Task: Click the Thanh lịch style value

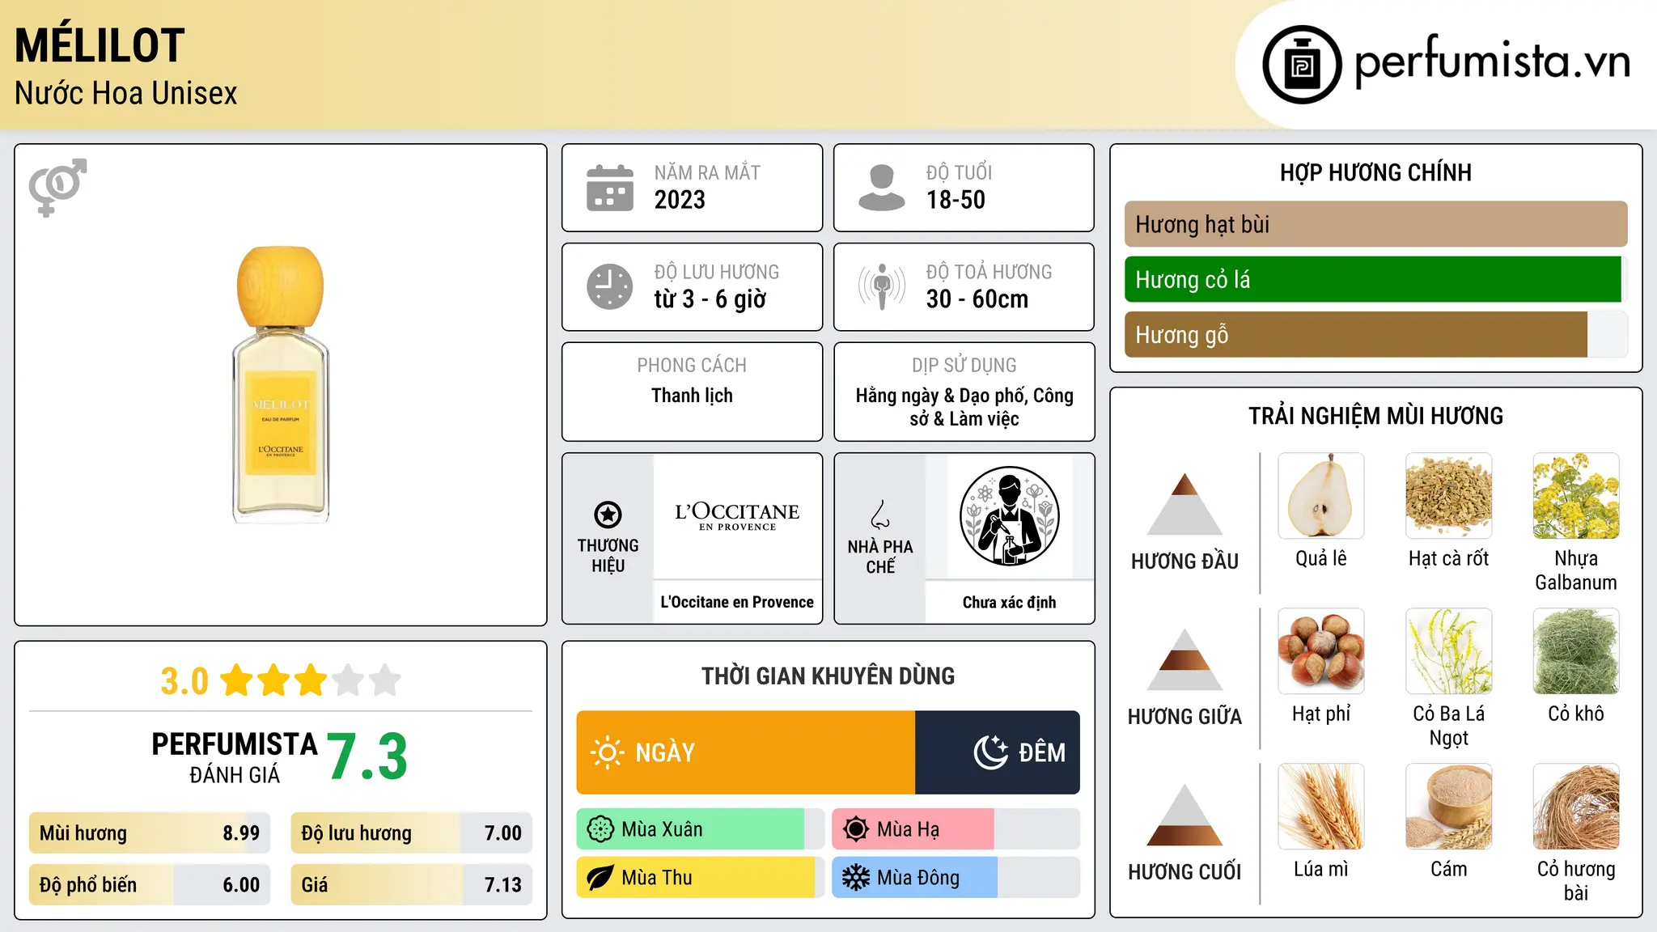Action: click(692, 396)
